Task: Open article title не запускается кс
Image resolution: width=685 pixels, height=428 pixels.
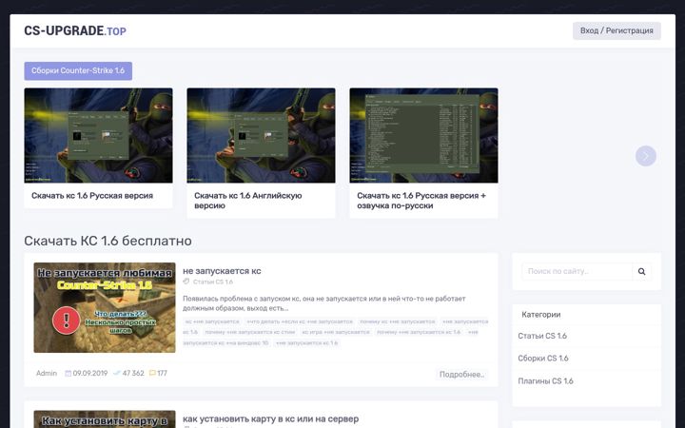Action: coord(222,271)
